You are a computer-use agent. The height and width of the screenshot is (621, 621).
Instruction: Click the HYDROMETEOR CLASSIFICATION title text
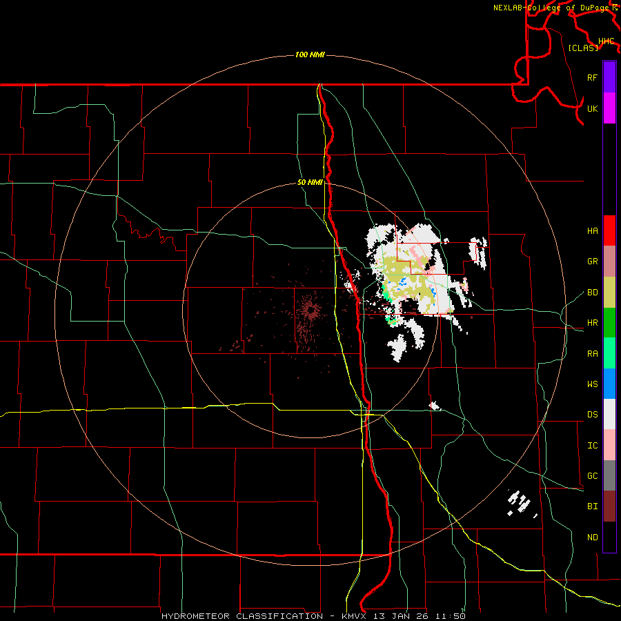(x=242, y=616)
